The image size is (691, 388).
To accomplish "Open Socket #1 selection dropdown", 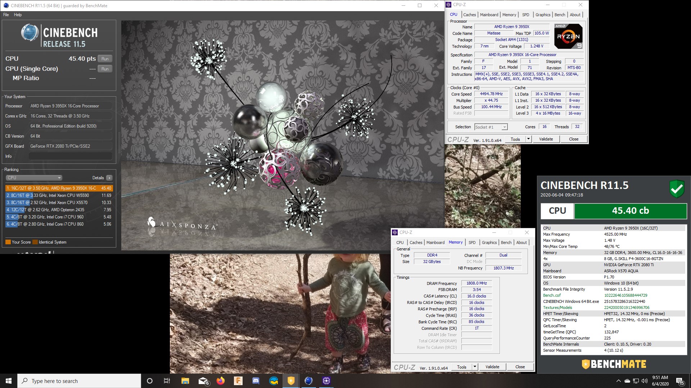I will (491, 127).
